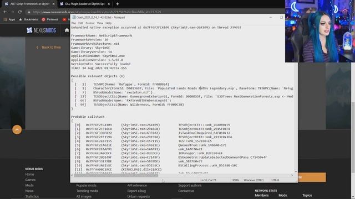Open the Bookmarks folder in bookmarks bar
This screenshot has height=199, width=355.
pos(28,20)
